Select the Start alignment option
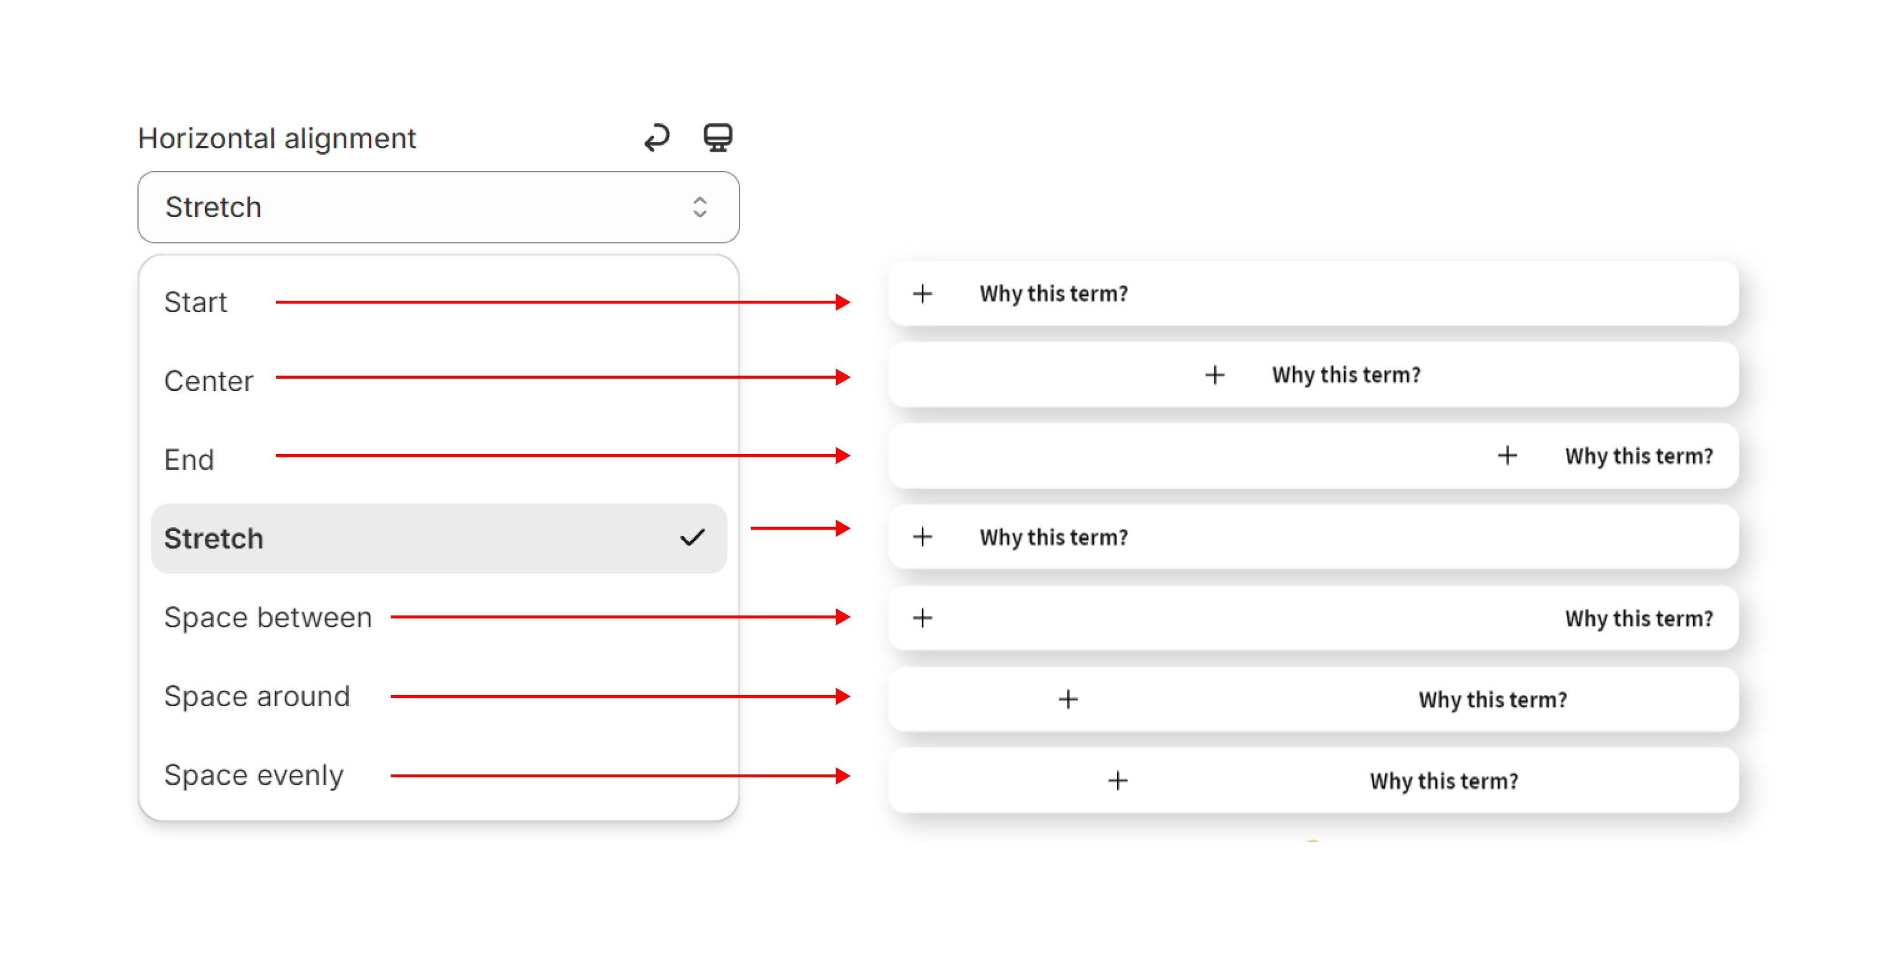 (196, 302)
